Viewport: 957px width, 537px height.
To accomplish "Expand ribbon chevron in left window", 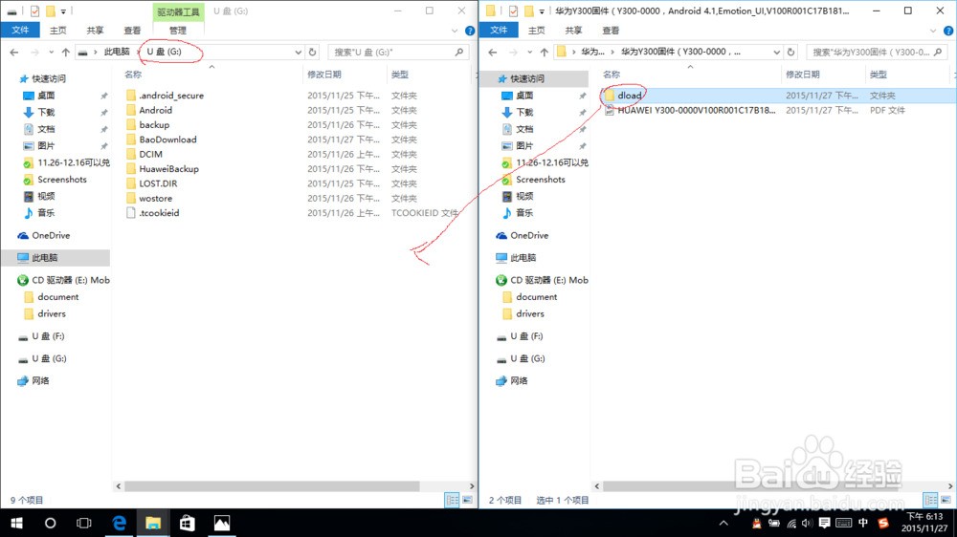I will coord(454,31).
